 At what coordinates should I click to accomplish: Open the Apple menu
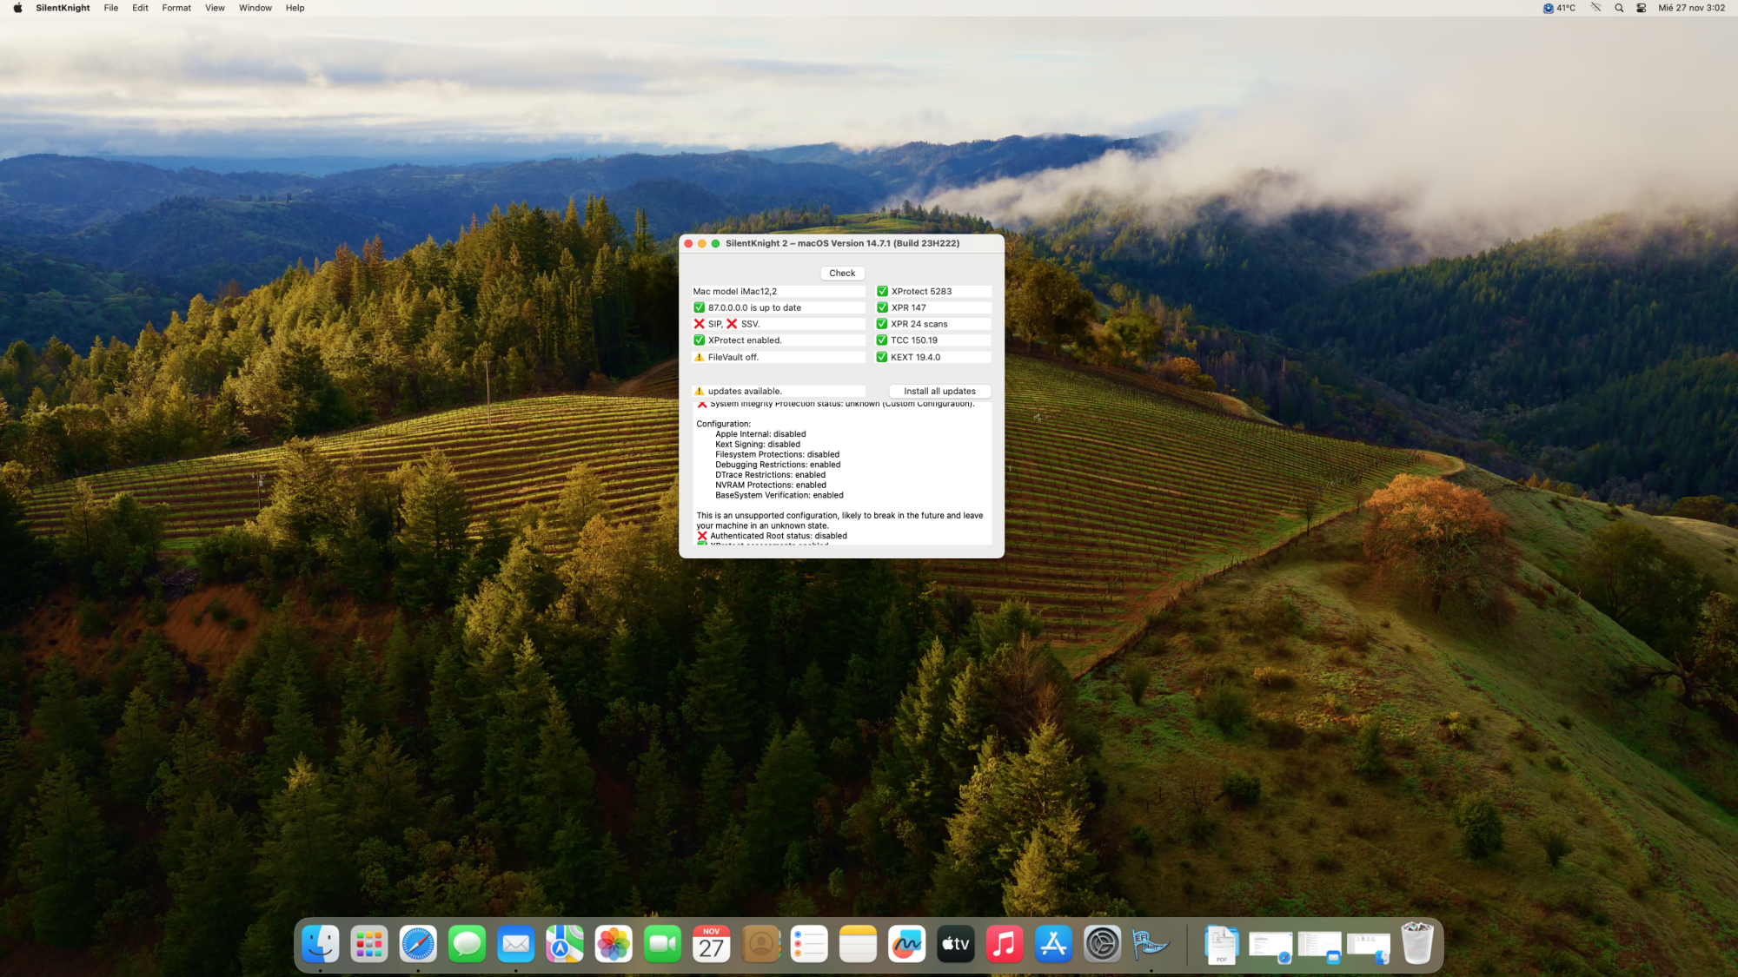tap(17, 8)
